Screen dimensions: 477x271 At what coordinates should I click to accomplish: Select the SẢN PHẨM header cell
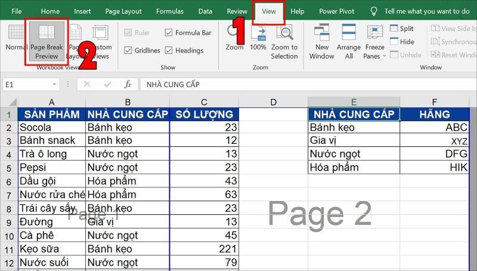coord(52,114)
